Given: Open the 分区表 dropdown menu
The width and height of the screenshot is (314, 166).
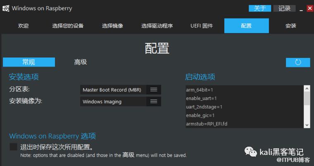Looking at the screenshot, I should tap(154, 90).
